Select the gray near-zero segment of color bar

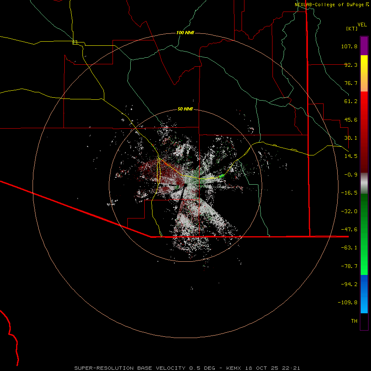pos(364,183)
